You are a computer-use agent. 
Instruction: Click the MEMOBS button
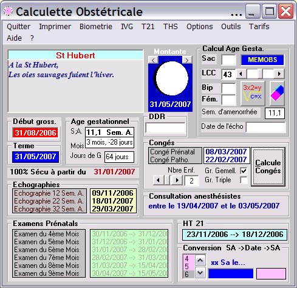coord(262,60)
